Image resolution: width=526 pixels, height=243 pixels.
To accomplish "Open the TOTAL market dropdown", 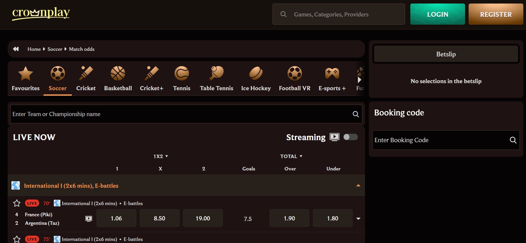I will (x=291, y=156).
